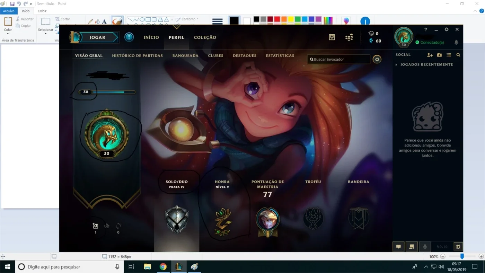Click the Windows taskbar search box
485x273 pixels.
point(69,267)
